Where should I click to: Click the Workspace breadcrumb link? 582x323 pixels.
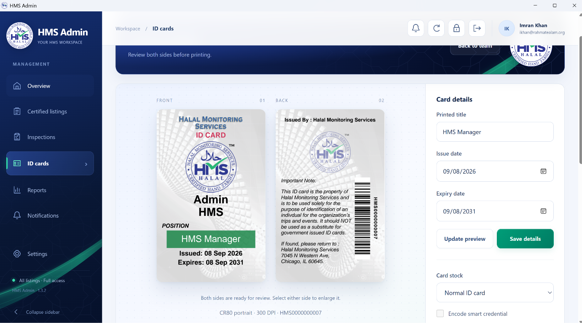128,29
